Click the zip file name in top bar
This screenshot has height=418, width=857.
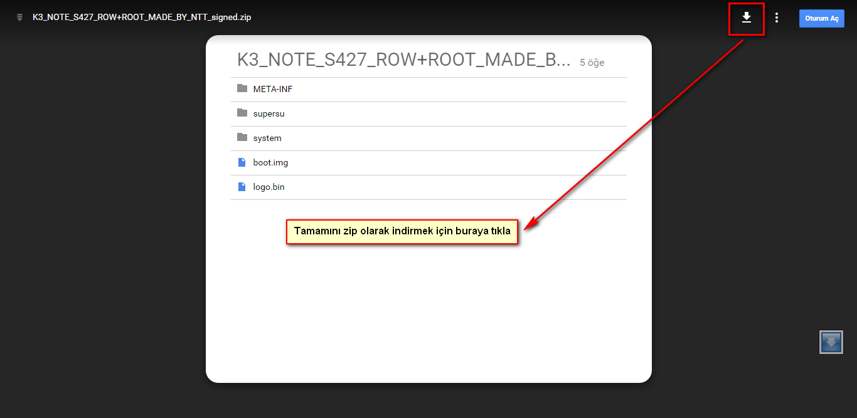pyautogui.click(x=142, y=18)
